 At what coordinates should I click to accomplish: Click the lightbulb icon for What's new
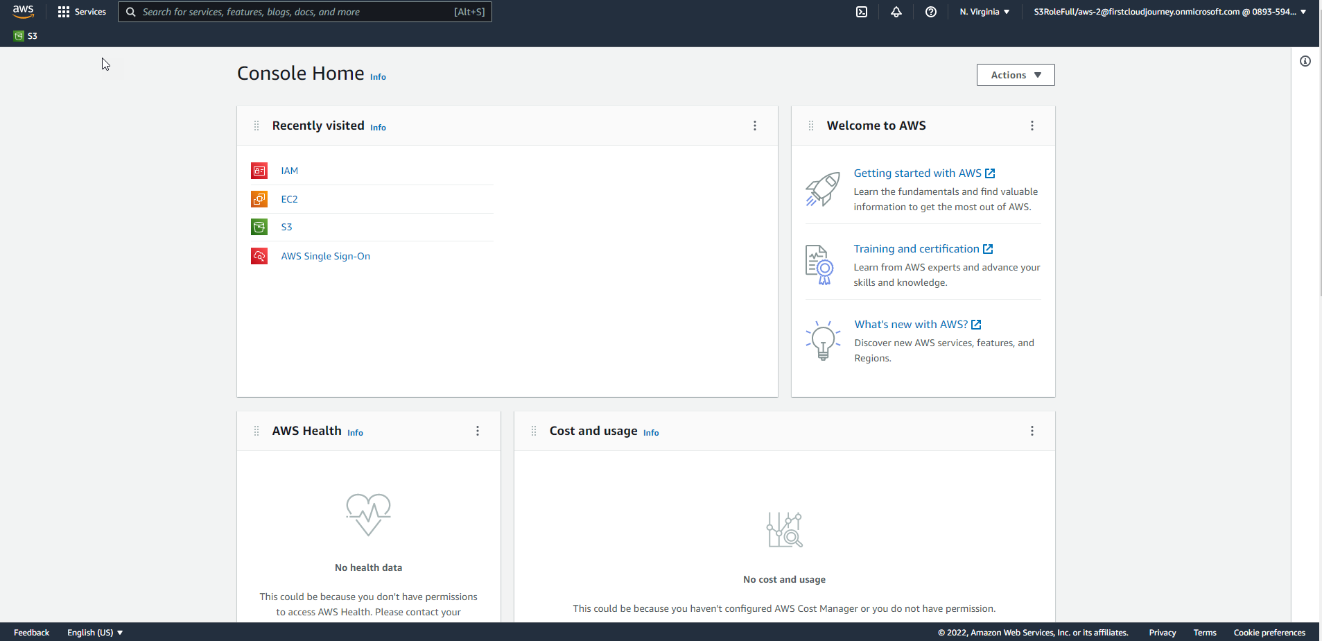[823, 340]
